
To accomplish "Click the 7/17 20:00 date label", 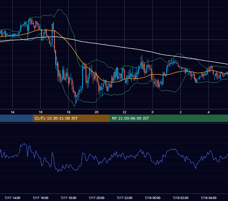I will coord(97,198).
